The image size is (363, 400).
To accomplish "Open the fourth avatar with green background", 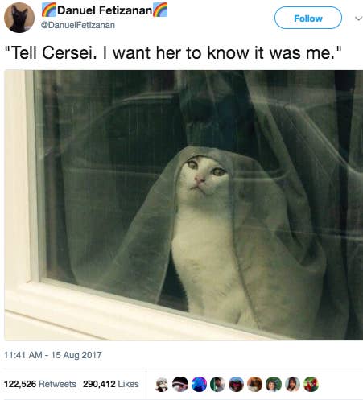I will 217,384.
